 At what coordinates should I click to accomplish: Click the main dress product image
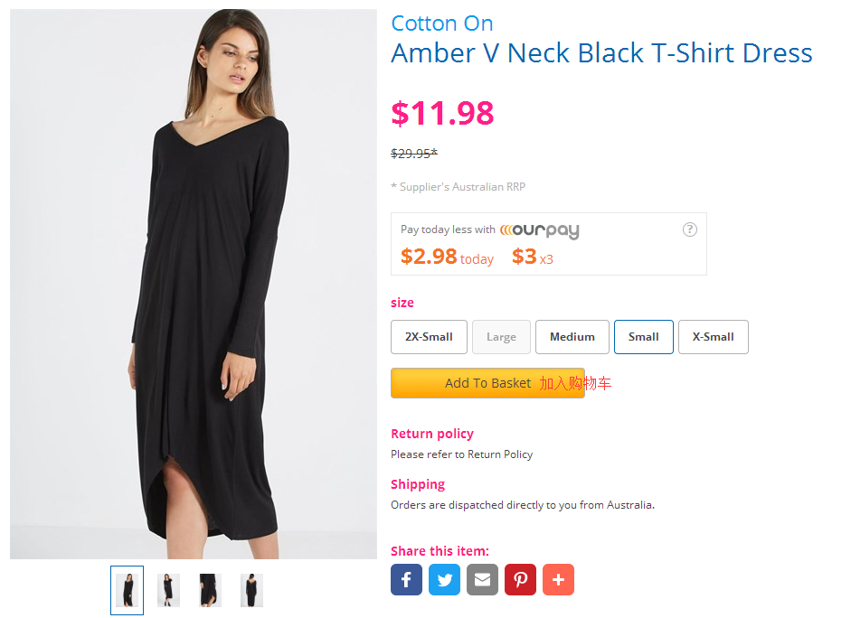click(194, 284)
